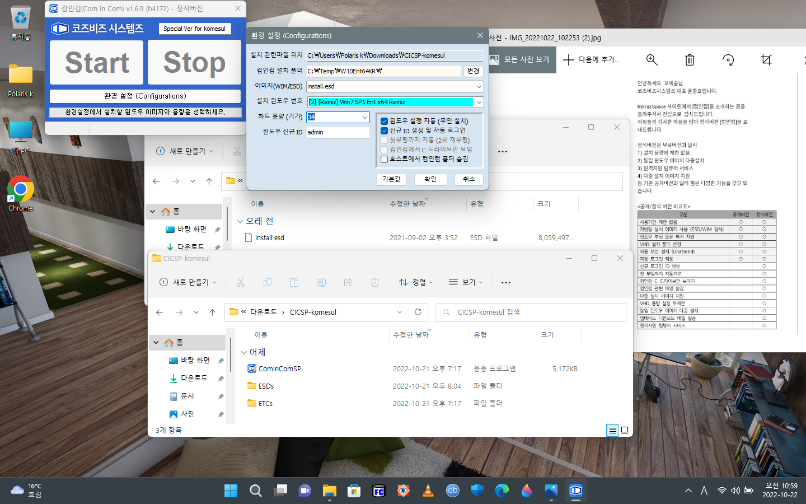Click the more options ellipsis in the CICSP-komesul toolbar
806x504 pixels.
506,282
